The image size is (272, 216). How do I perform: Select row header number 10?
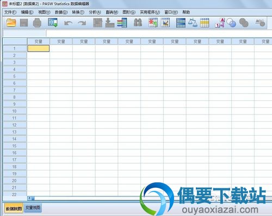15,111
